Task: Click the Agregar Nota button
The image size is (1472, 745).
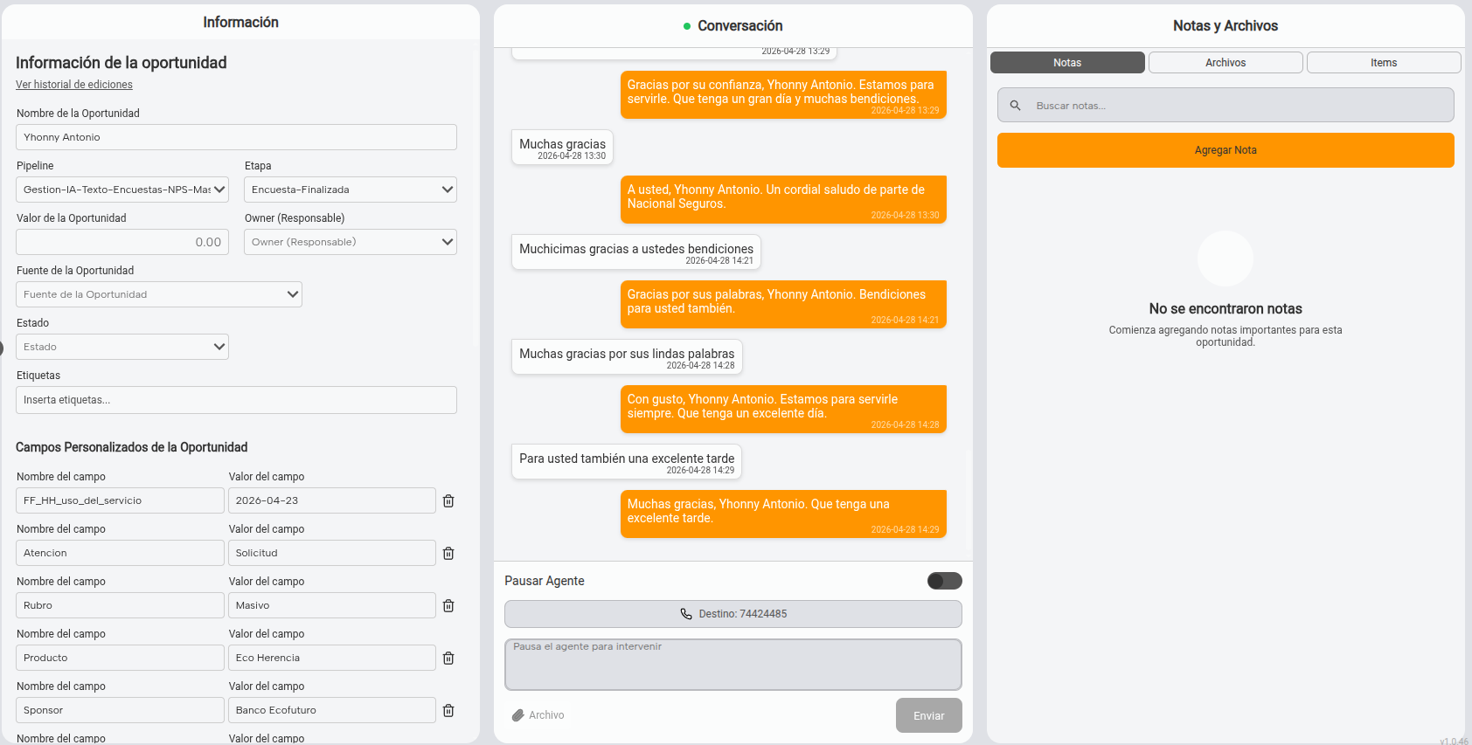Action: 1226,150
